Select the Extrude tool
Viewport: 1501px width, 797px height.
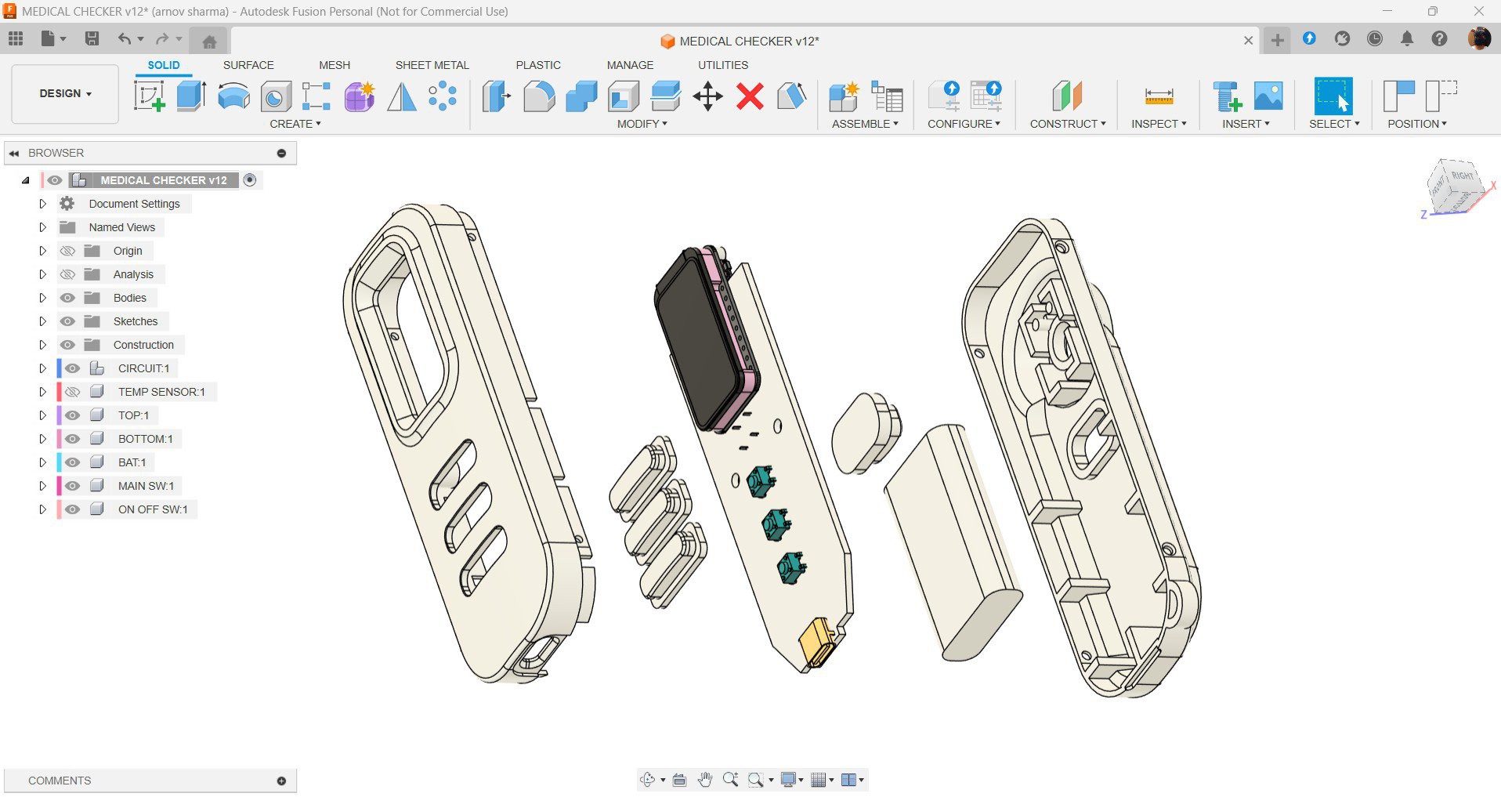[x=191, y=96]
